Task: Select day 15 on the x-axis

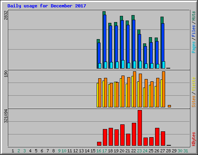Action: 93,151
